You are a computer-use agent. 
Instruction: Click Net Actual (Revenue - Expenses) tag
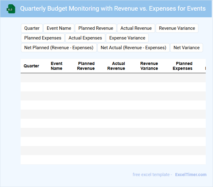(x=134, y=48)
